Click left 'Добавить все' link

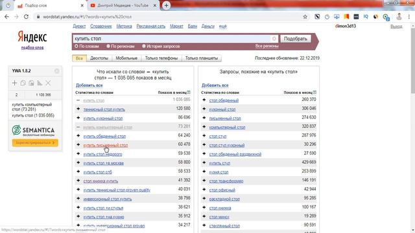coord(89,85)
